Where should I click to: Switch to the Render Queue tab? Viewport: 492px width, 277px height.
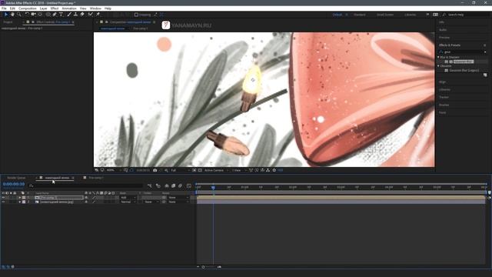coord(16,178)
